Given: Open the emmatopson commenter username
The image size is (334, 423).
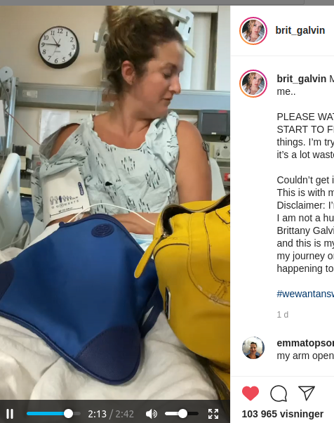Looking at the screenshot, I should 305,343.
